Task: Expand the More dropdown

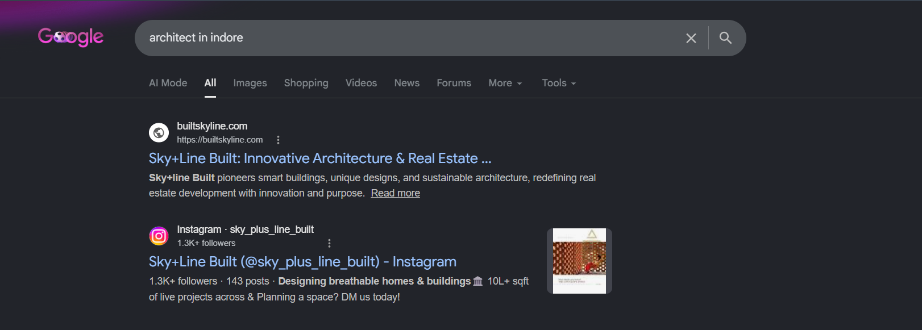Action: point(505,83)
